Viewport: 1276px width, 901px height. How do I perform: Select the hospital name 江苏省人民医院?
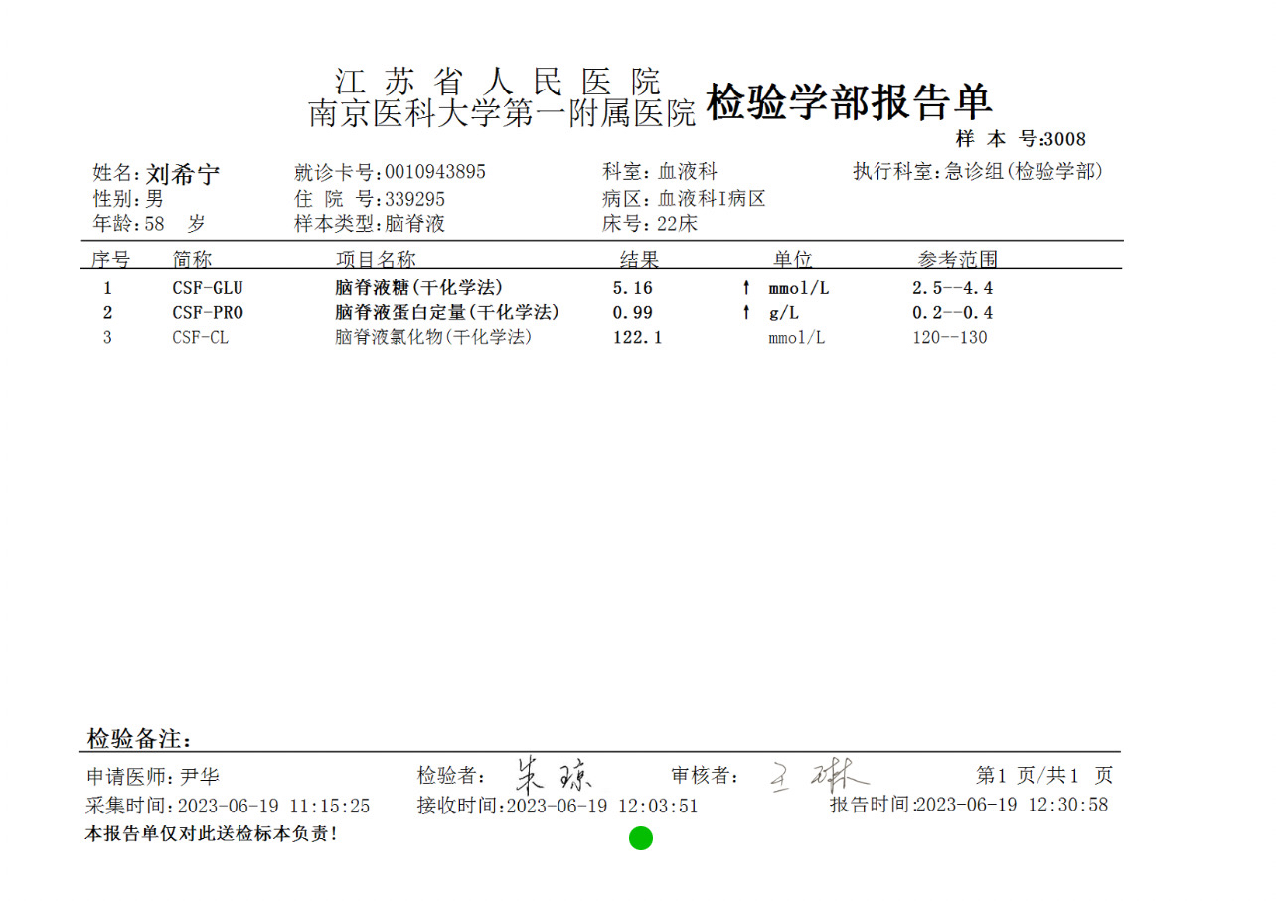pos(498,80)
